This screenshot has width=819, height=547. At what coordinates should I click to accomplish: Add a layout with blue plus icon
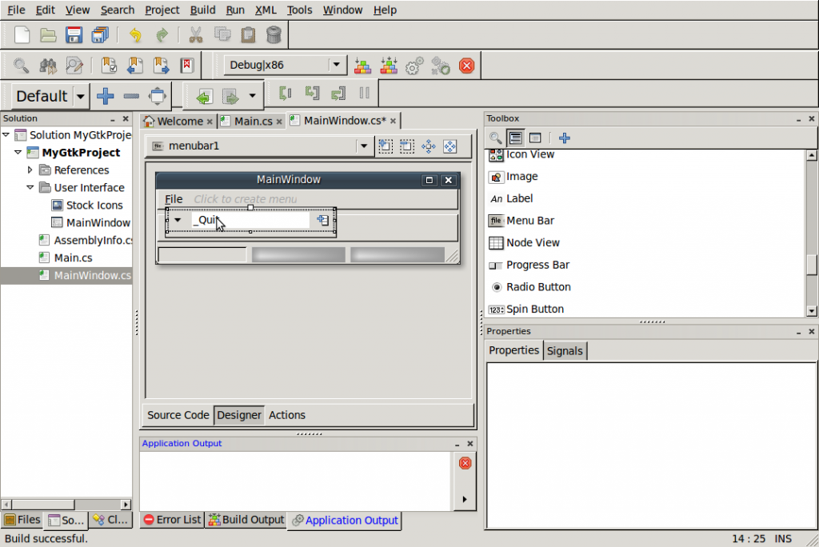(x=106, y=96)
